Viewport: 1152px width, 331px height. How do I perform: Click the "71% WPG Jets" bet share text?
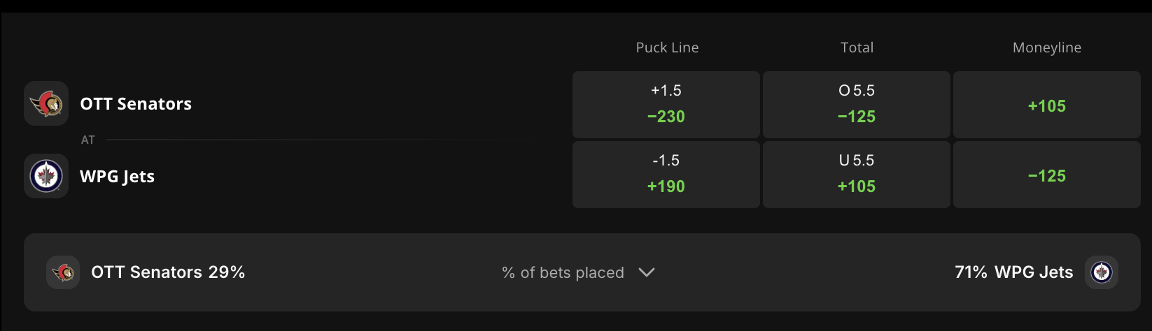pyautogui.click(x=1013, y=272)
